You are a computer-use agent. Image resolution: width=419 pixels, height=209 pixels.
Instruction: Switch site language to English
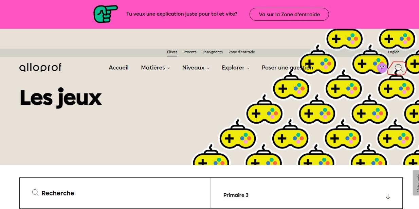coord(394,52)
